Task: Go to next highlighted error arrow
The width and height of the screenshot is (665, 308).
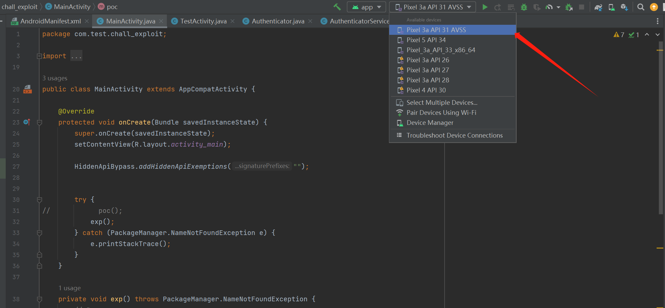Action: coord(658,34)
